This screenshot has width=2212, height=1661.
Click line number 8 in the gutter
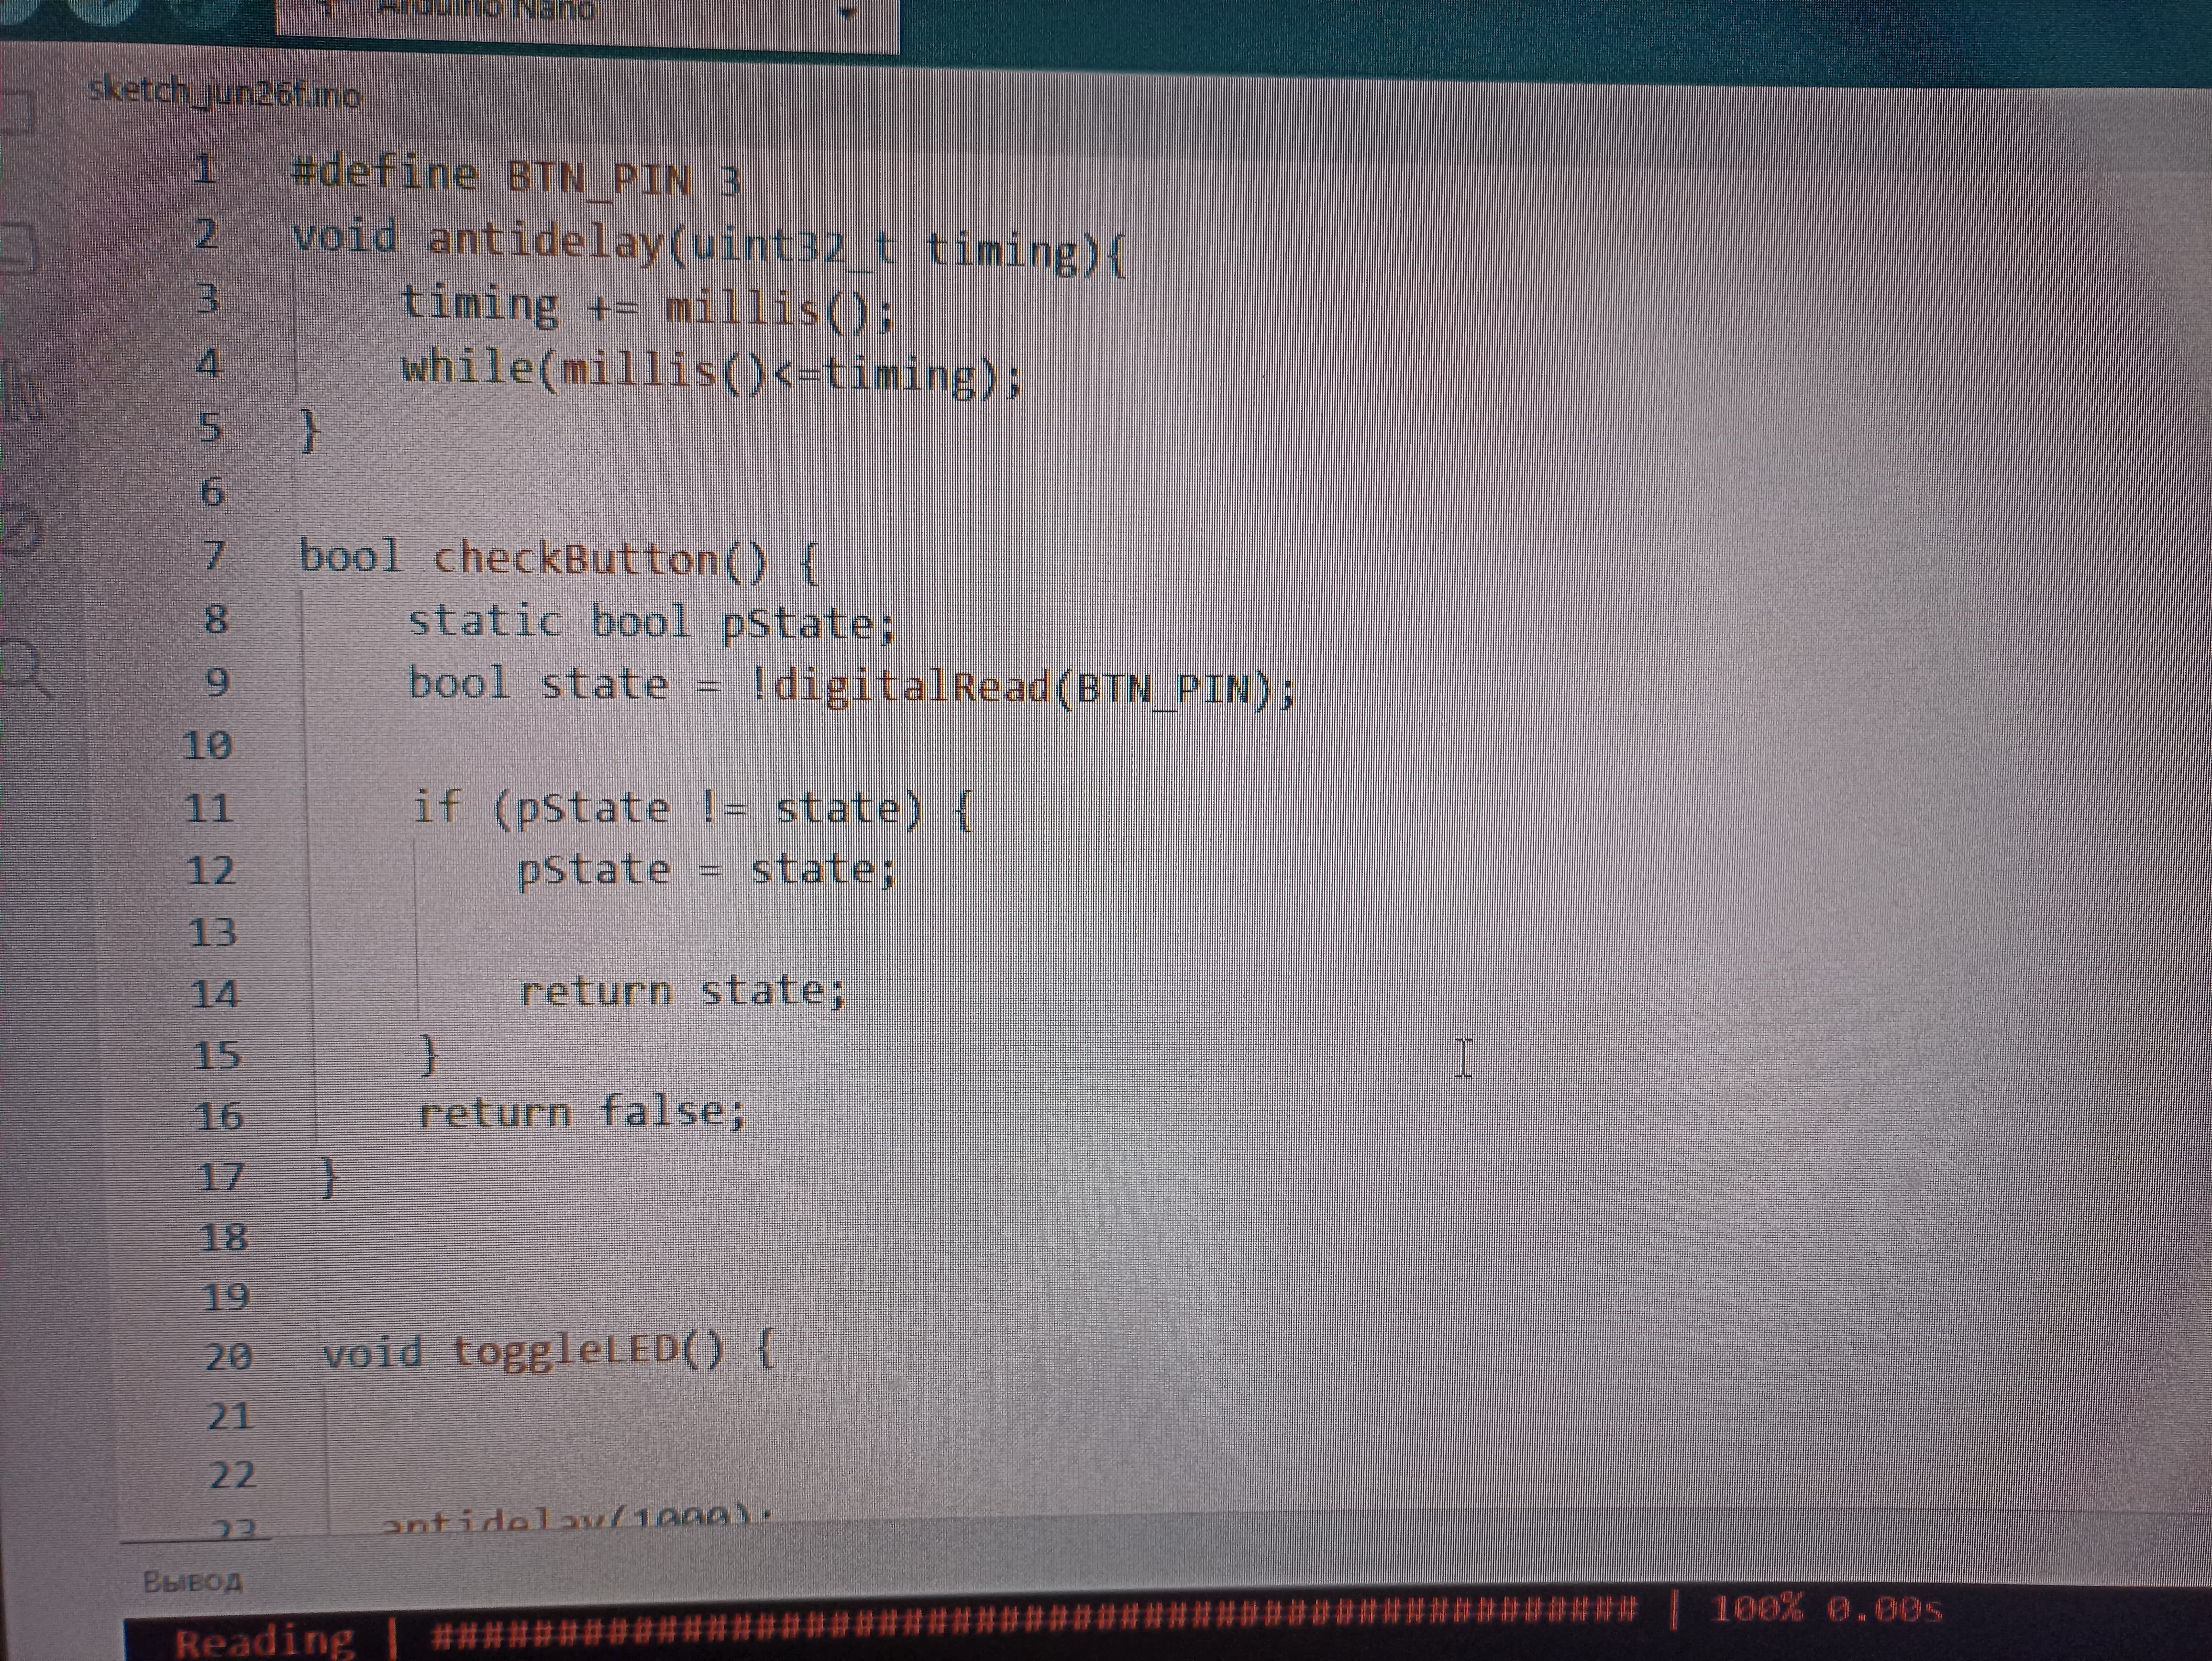click(216, 619)
